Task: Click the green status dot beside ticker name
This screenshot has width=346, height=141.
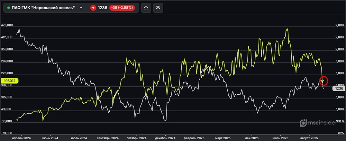Action: [x=8, y=8]
